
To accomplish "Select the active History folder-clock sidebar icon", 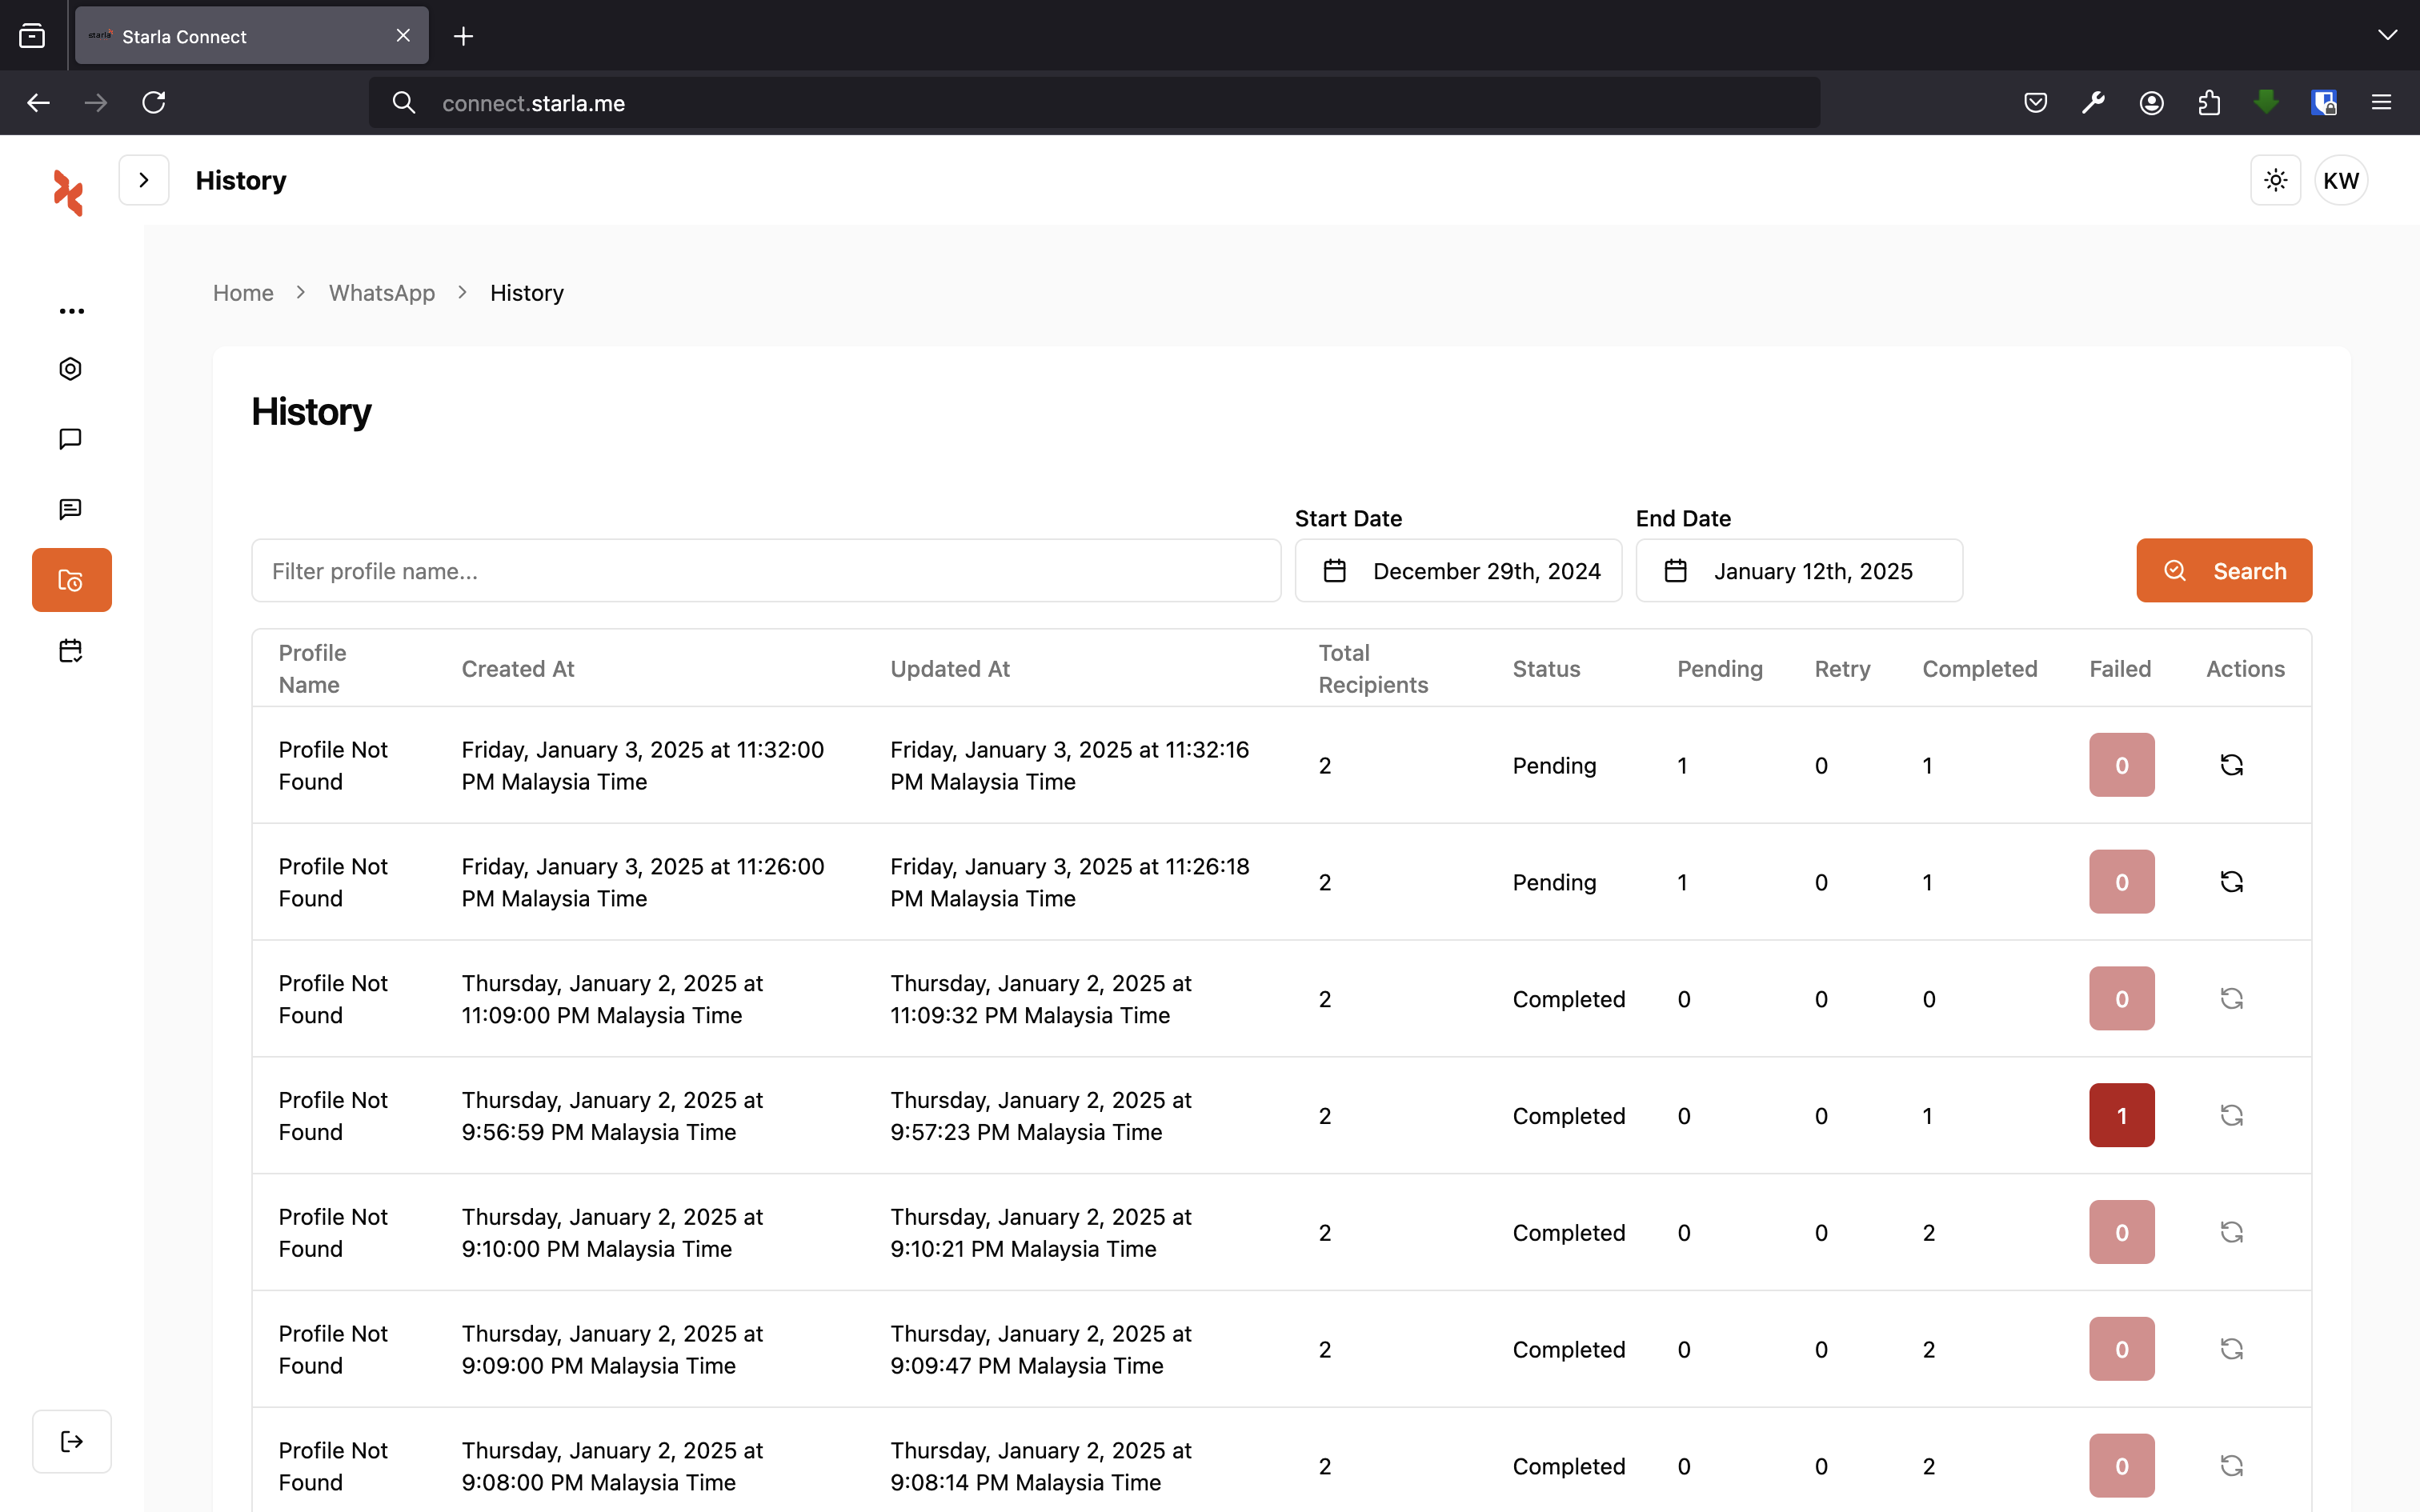I will click(71, 580).
